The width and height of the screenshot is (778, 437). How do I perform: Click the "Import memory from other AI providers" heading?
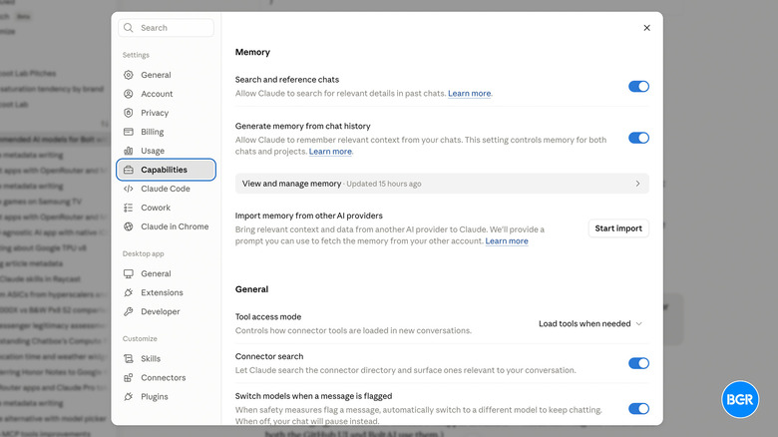coord(308,216)
